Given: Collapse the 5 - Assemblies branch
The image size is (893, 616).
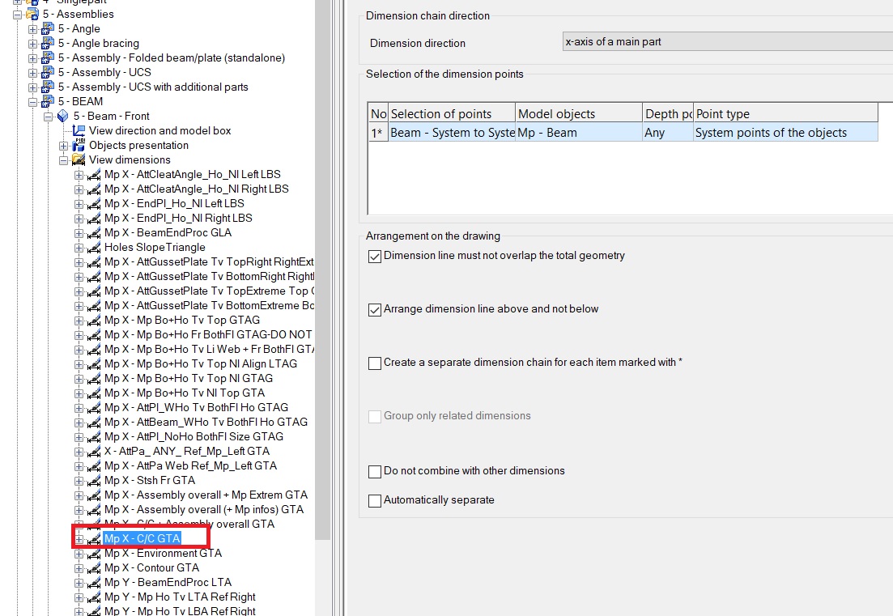Looking at the screenshot, I should point(18,14).
